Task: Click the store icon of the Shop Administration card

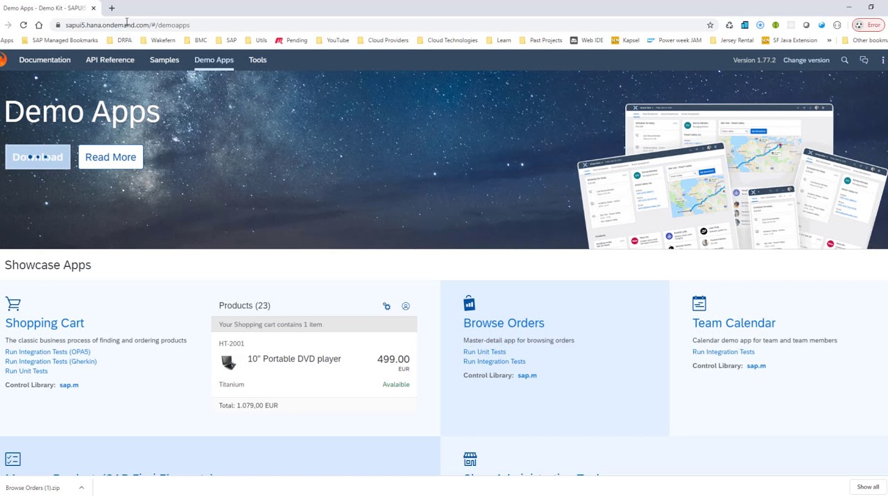Action: (x=470, y=459)
